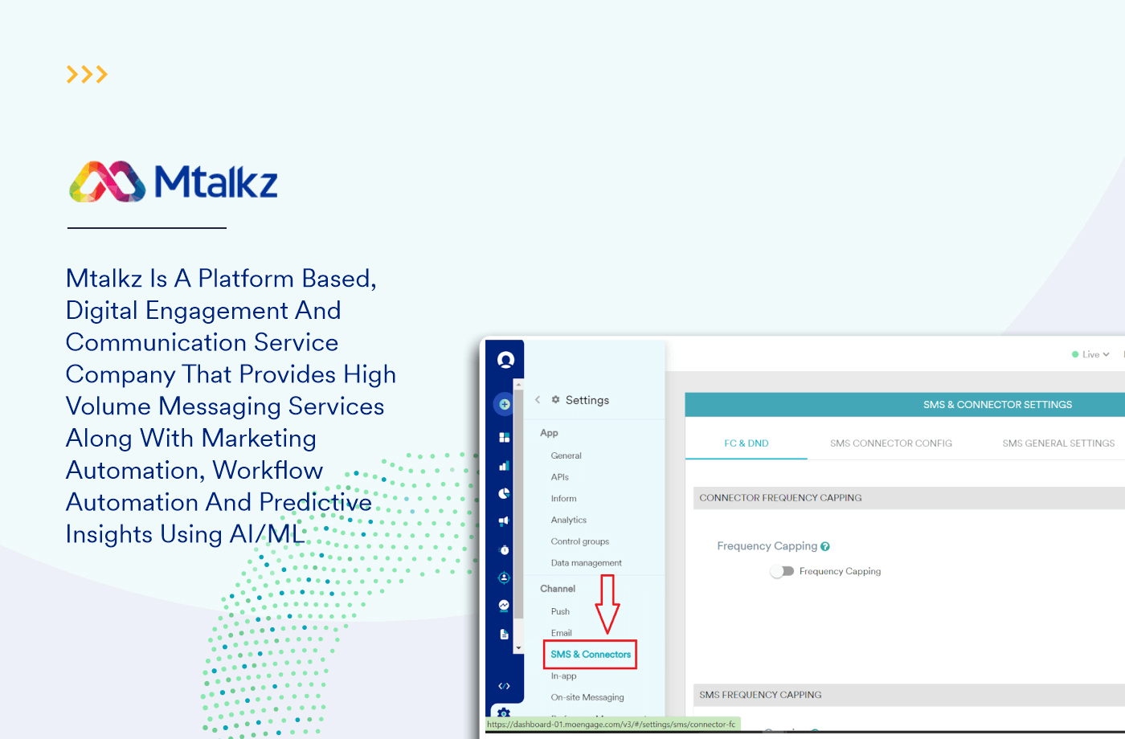This screenshot has height=739, width=1125.
Task: Select SMS & Connectors channel settings
Action: (591, 655)
